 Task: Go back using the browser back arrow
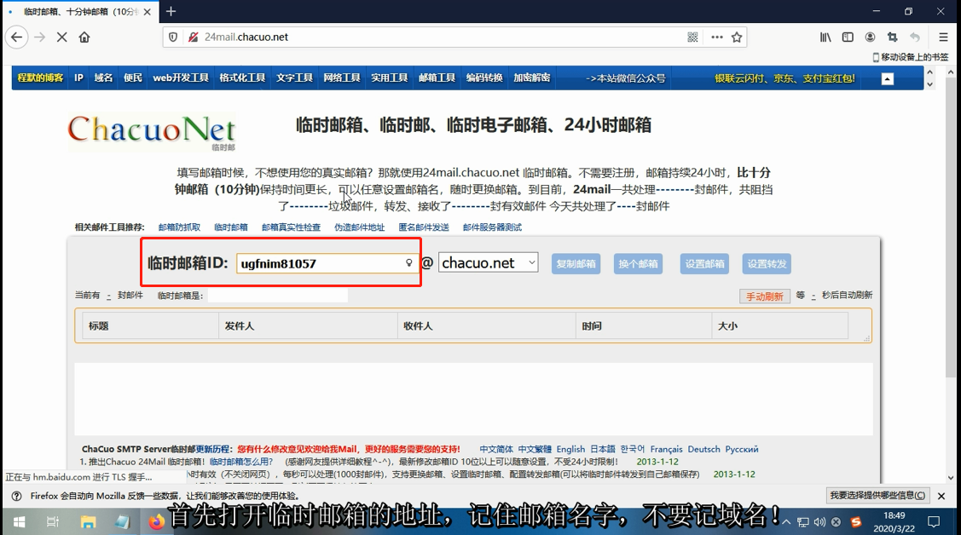pos(16,37)
